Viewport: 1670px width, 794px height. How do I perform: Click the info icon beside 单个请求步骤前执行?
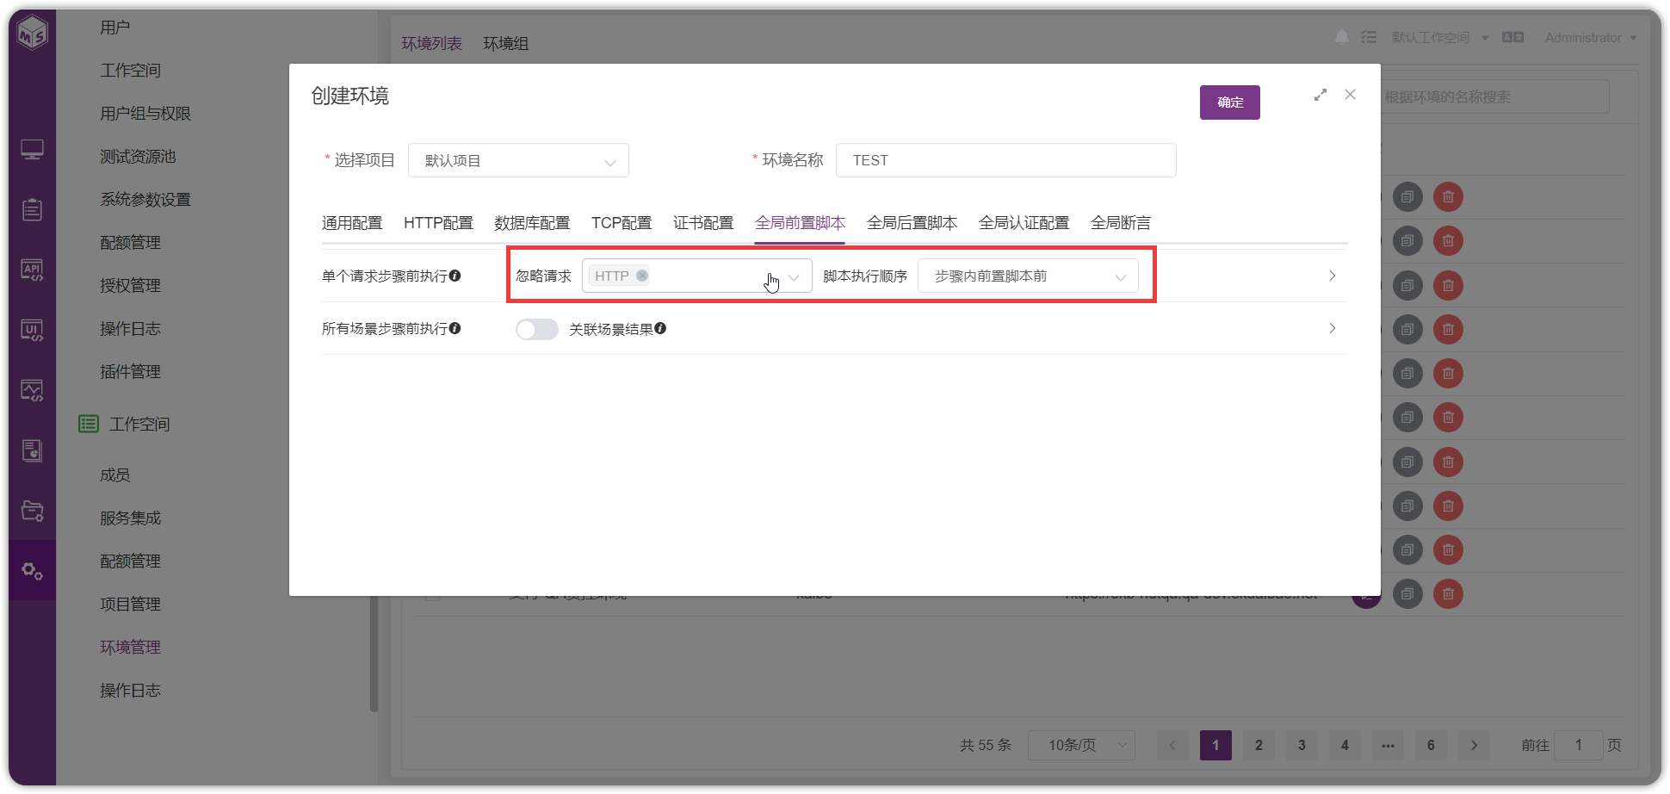pyautogui.click(x=455, y=276)
